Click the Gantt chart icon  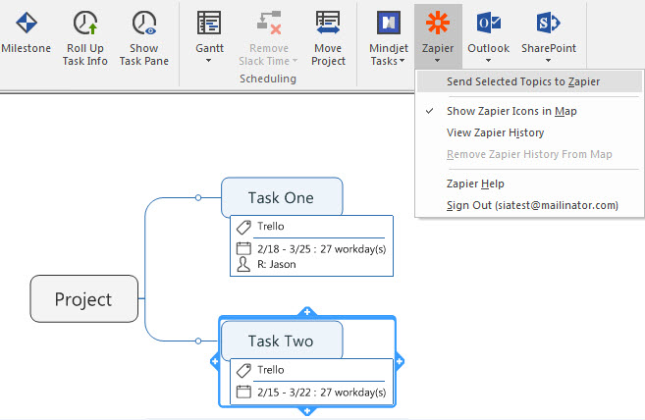coord(208,23)
